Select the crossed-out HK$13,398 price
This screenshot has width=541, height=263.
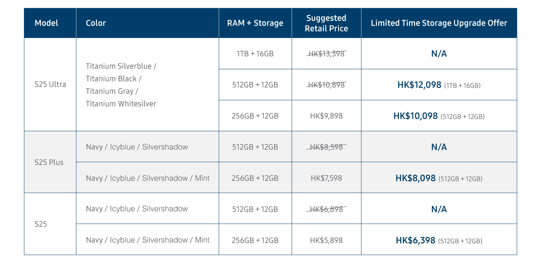coord(326,54)
